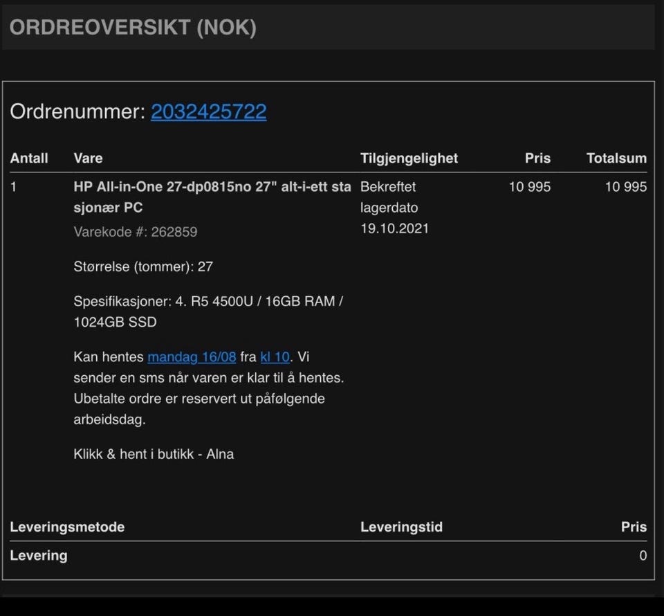Viewport: 664px width, 616px height.
Task: Click the 'mandag 16/08' pickup date link
Action: [x=192, y=356]
